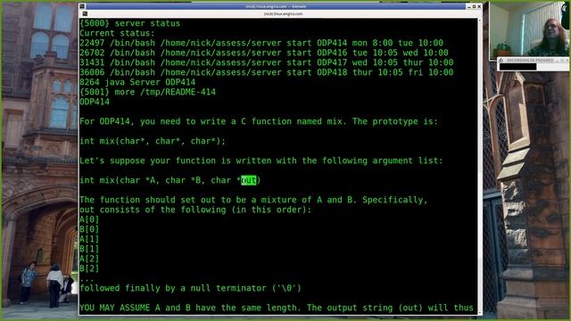Image resolution: width=571 pixels, height=321 pixels.
Task: Select the Konsole tab title text
Action: click(283, 14)
